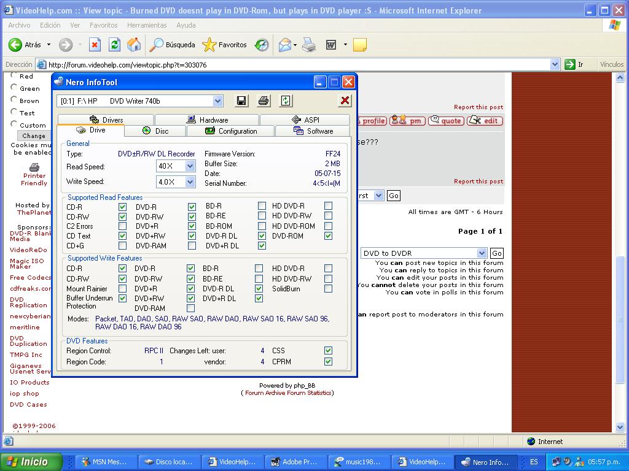Viewport: 629px width, 471px height.
Task: Switch to MSN Messenger in the taskbar
Action: tap(106, 462)
